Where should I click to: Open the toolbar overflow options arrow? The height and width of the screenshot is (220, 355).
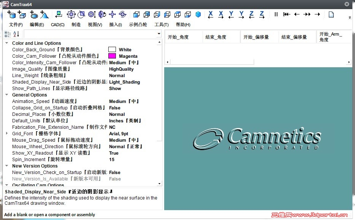350,17
